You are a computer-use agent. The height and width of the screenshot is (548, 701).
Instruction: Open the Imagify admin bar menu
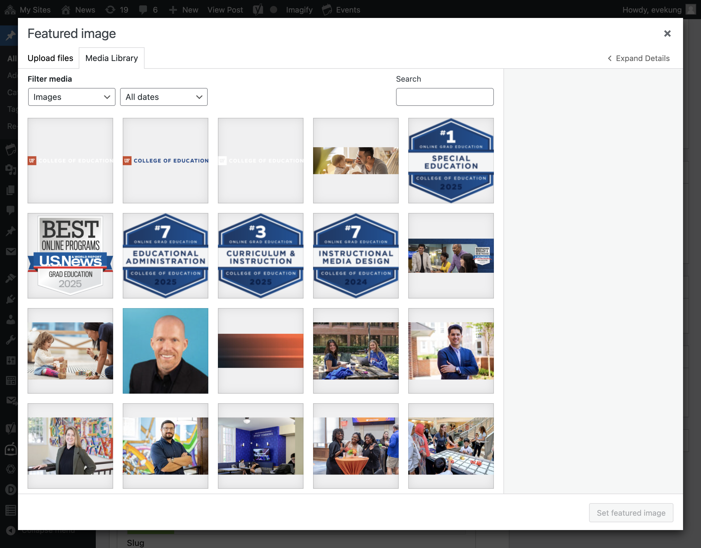[299, 10]
